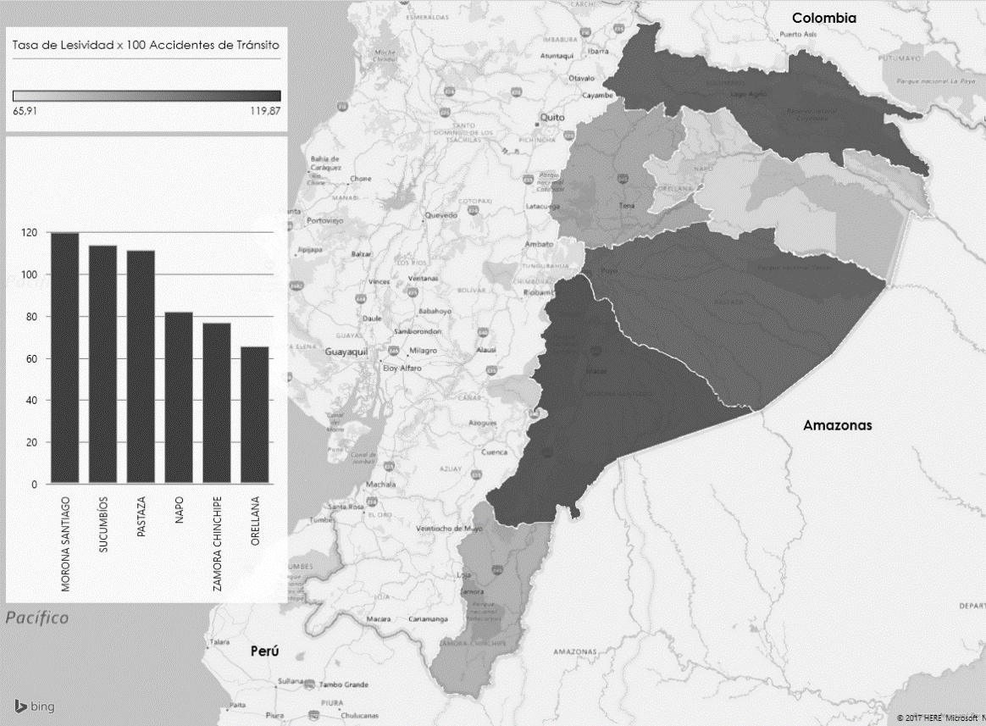Click the Amazonas label on the map
This screenshot has height=726, width=986.
click(x=837, y=425)
